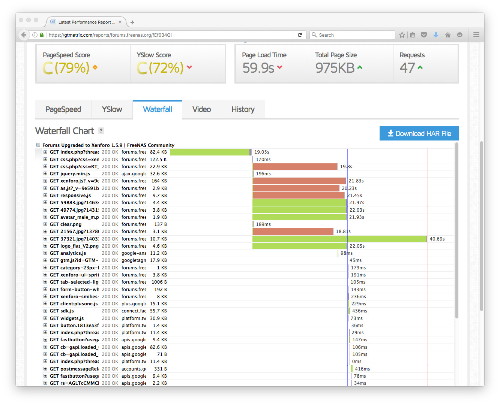Click the Requests green up arrow
500x405 pixels.
420,67
